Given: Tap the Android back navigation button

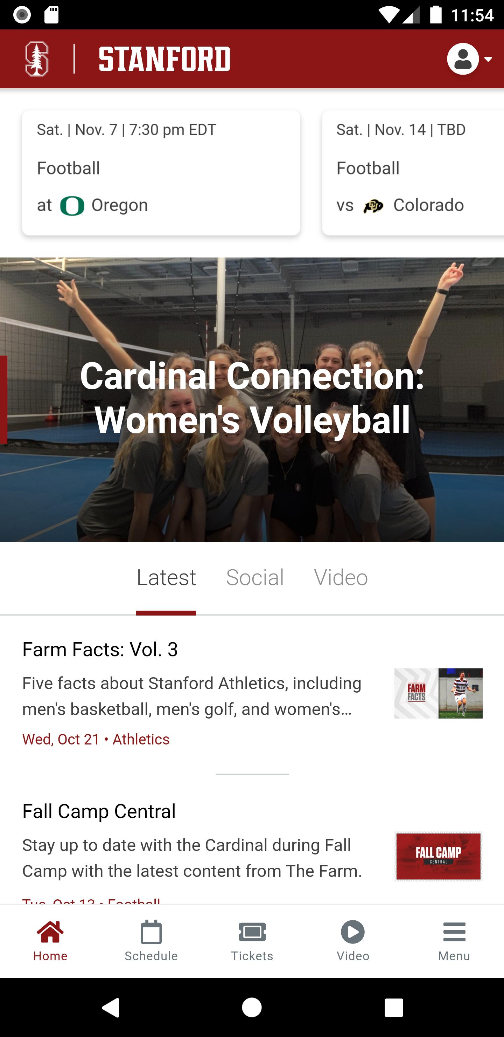Looking at the screenshot, I should [x=111, y=1008].
